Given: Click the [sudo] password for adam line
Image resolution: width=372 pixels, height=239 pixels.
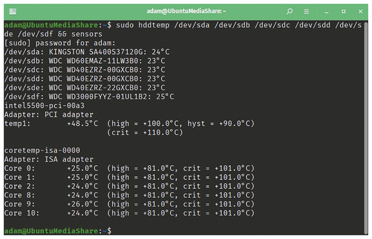Looking at the screenshot, I should (60, 43).
